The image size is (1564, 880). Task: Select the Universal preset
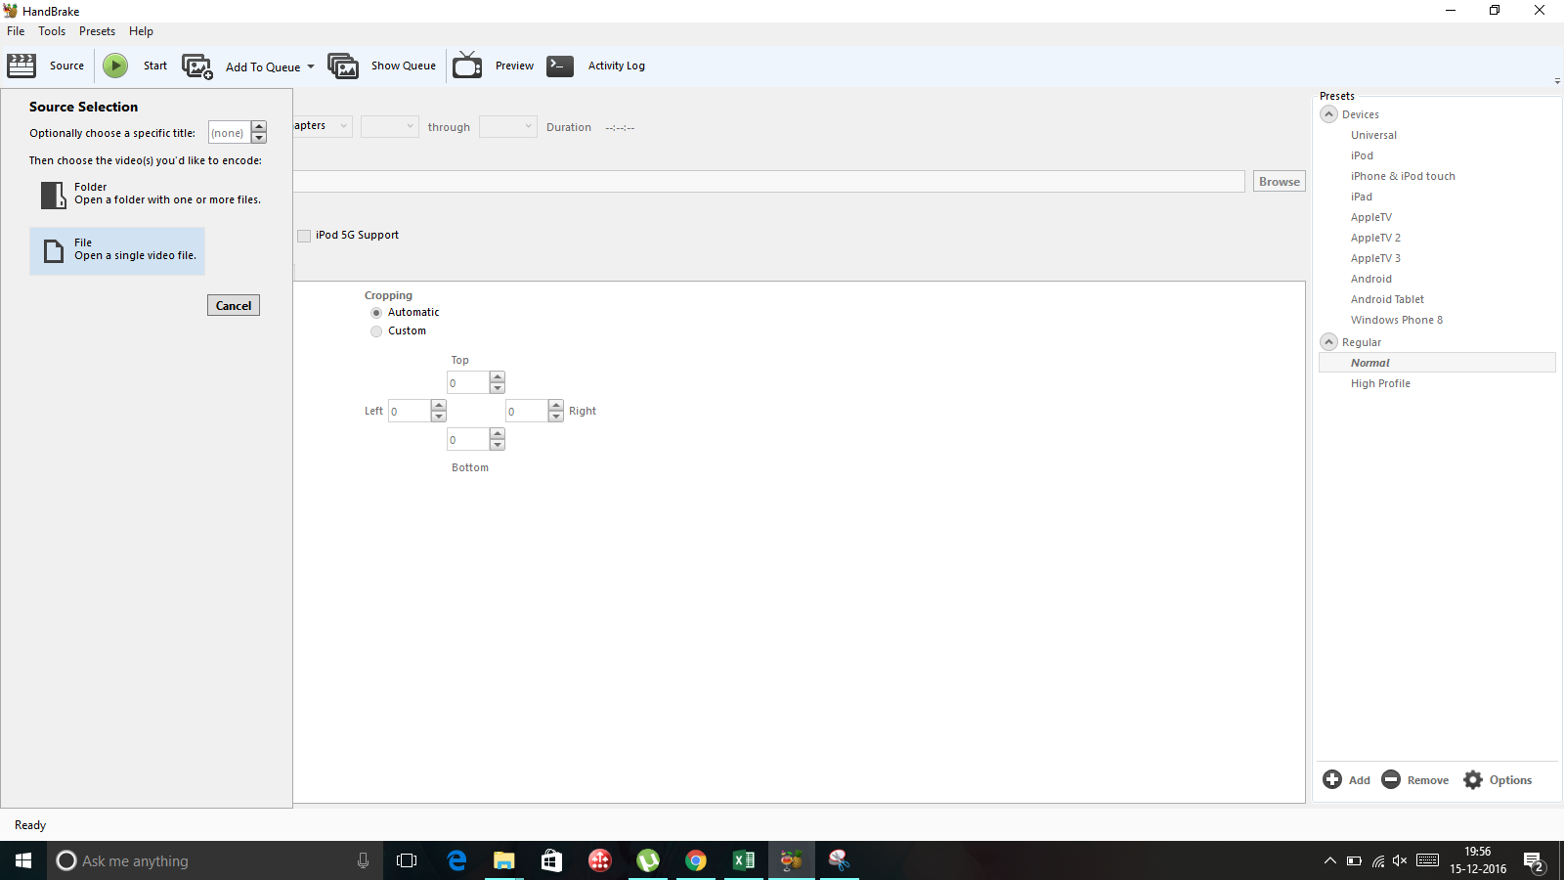pos(1373,135)
